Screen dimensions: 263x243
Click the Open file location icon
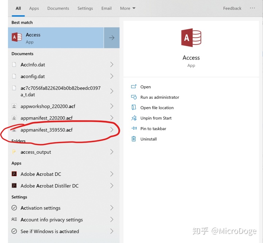point(134,107)
